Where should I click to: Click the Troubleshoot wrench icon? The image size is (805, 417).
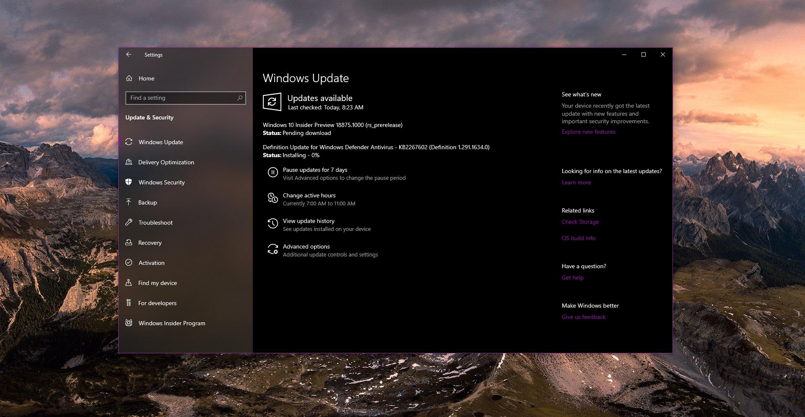(x=129, y=223)
